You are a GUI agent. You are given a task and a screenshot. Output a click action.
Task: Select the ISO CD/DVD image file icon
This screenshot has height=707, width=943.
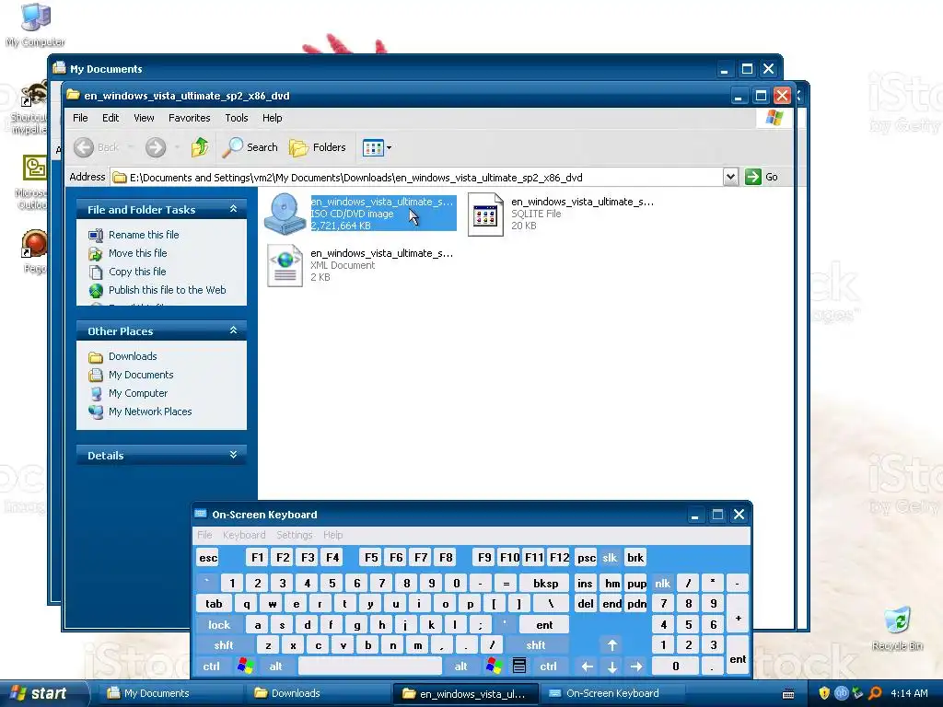pyautogui.click(x=285, y=214)
